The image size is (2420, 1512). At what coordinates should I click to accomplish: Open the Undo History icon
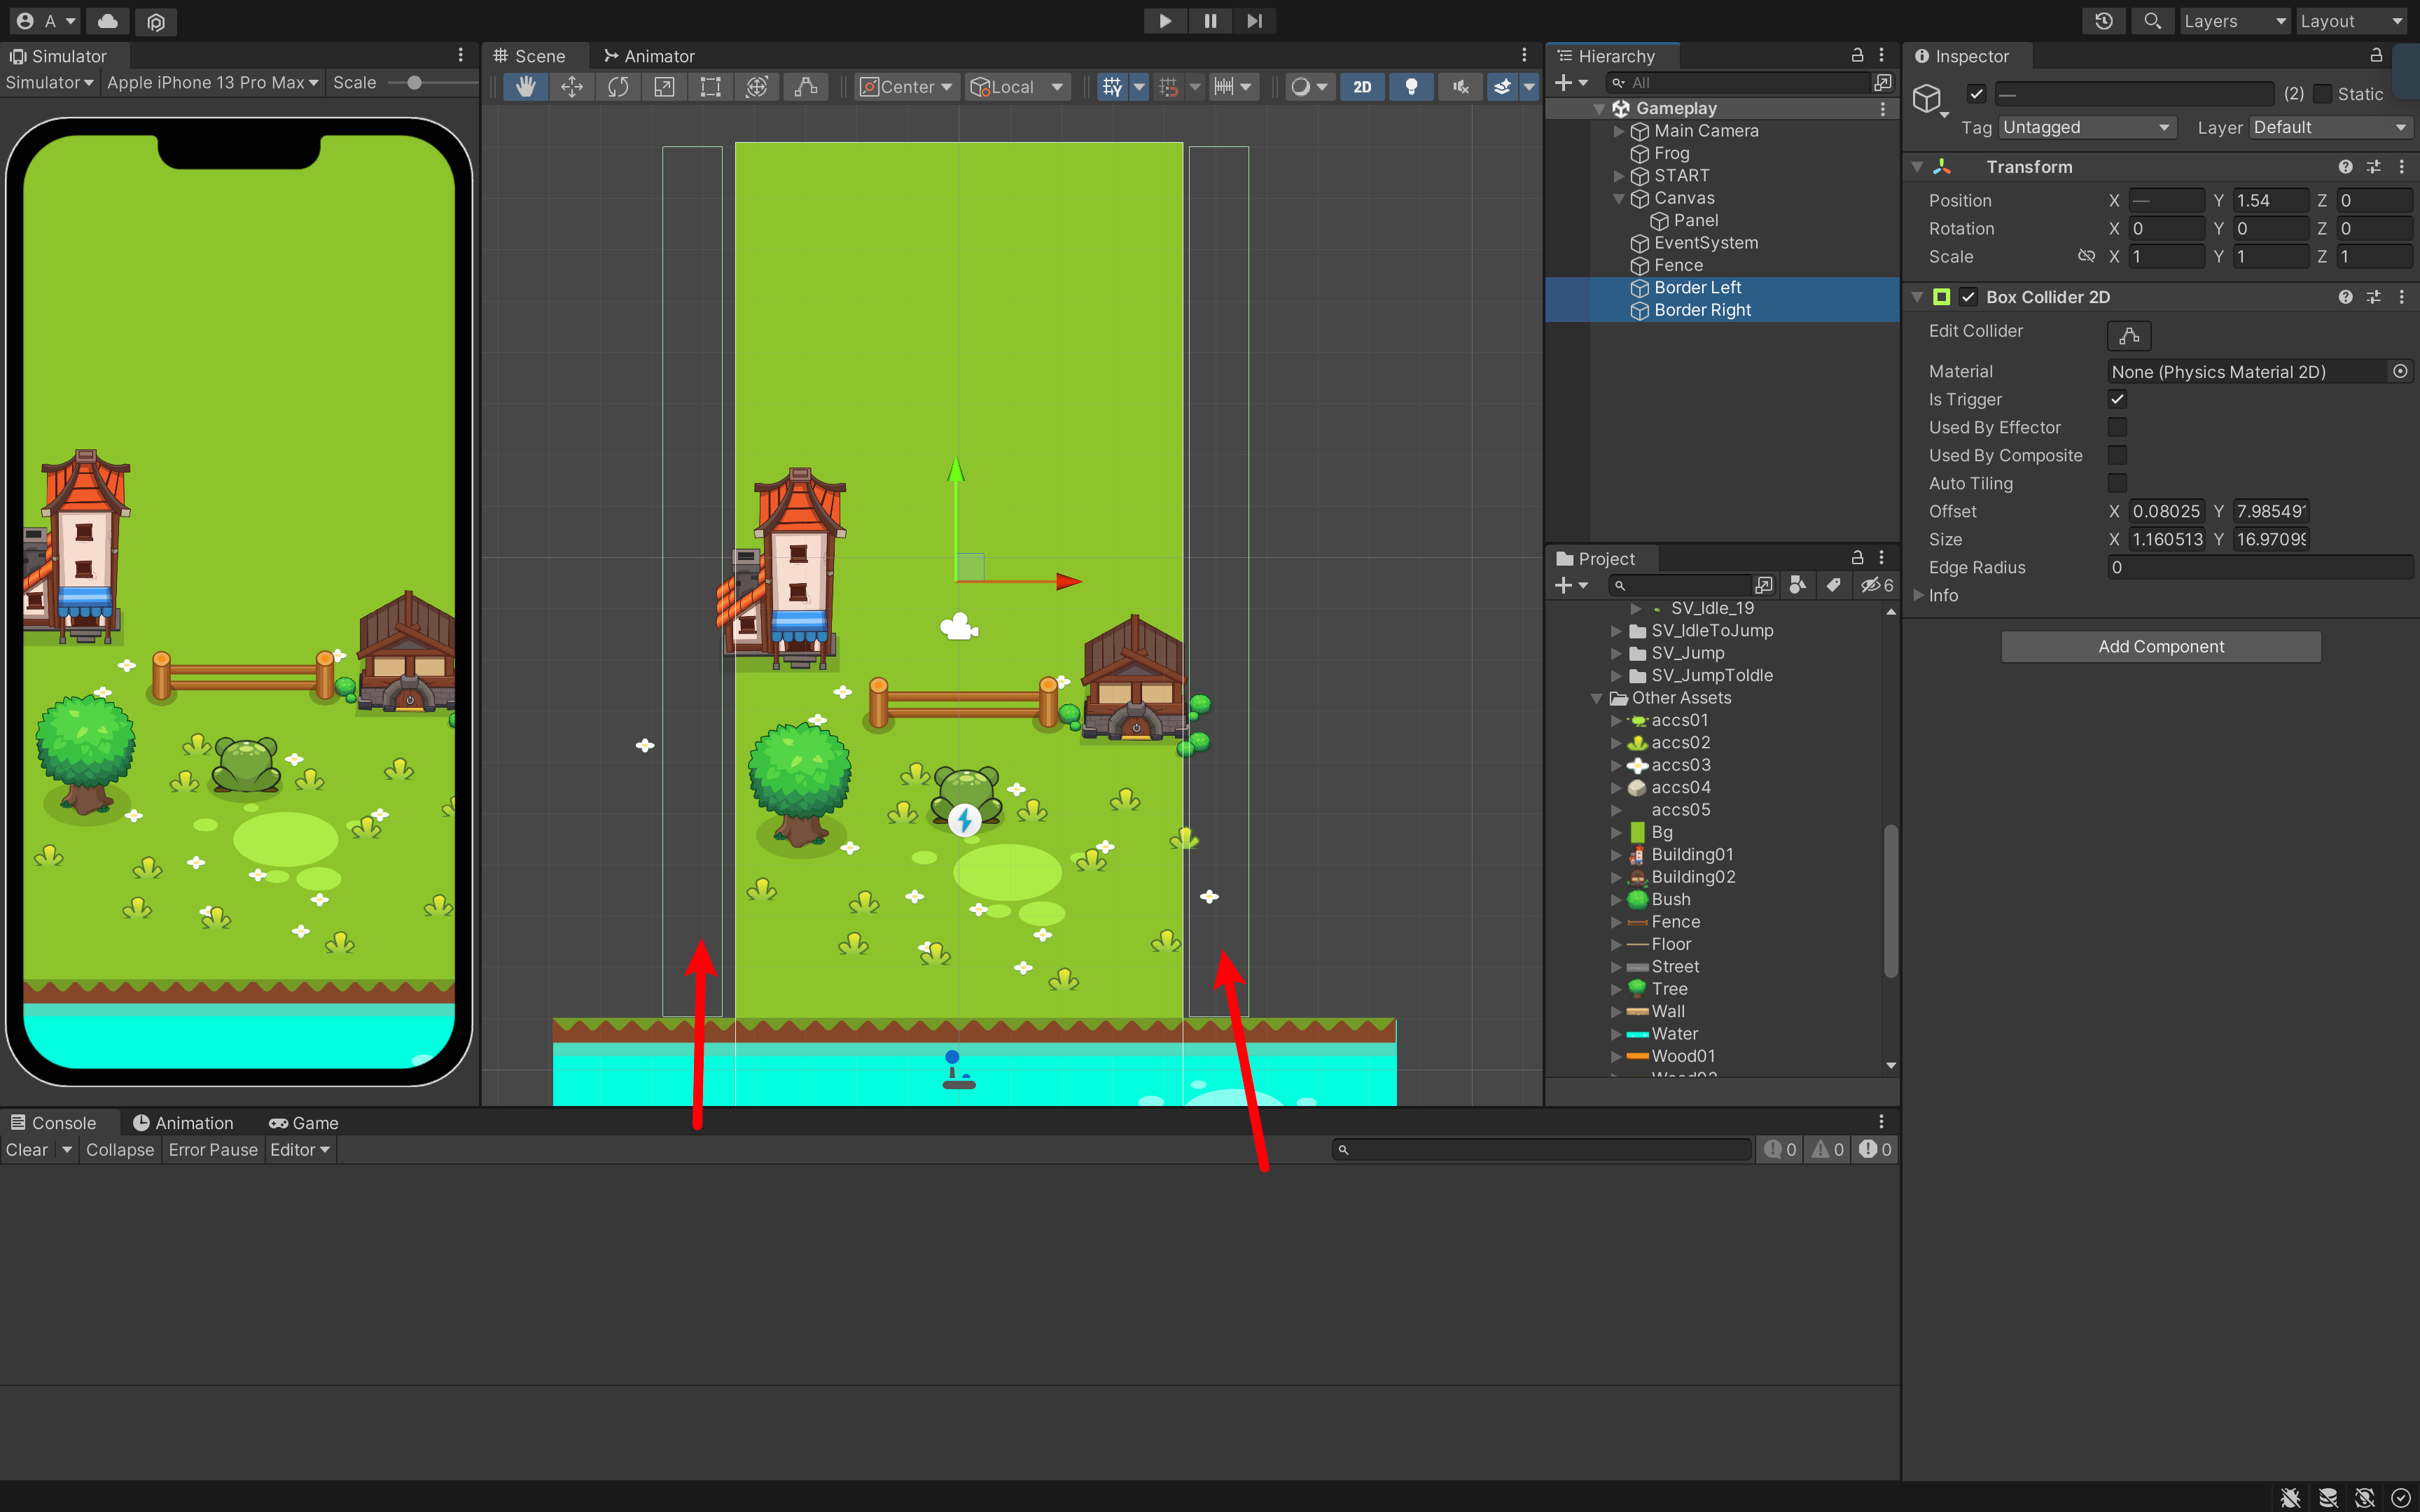2104,21
